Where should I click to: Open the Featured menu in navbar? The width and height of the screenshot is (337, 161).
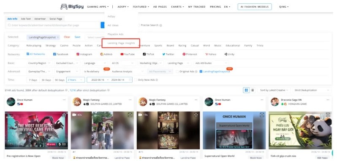141,7
